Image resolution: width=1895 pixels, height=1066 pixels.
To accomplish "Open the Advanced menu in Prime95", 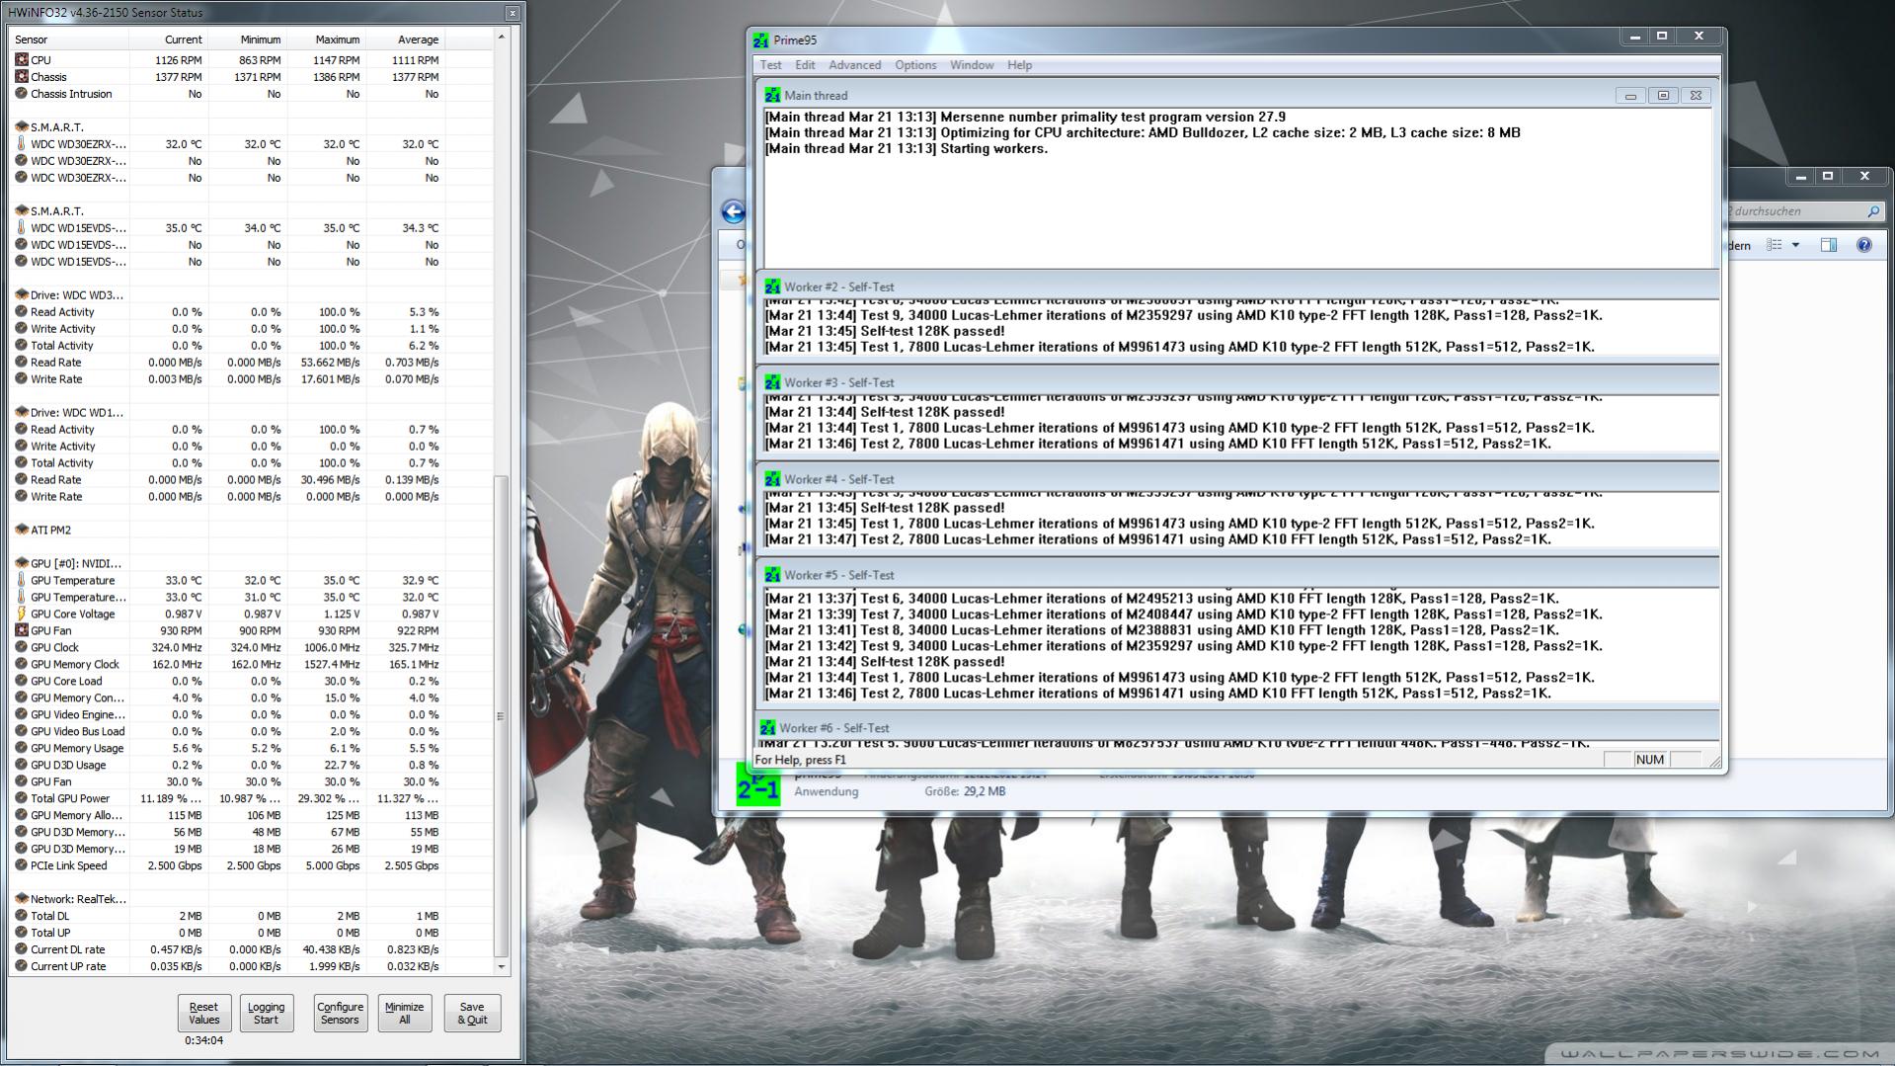I will (854, 65).
